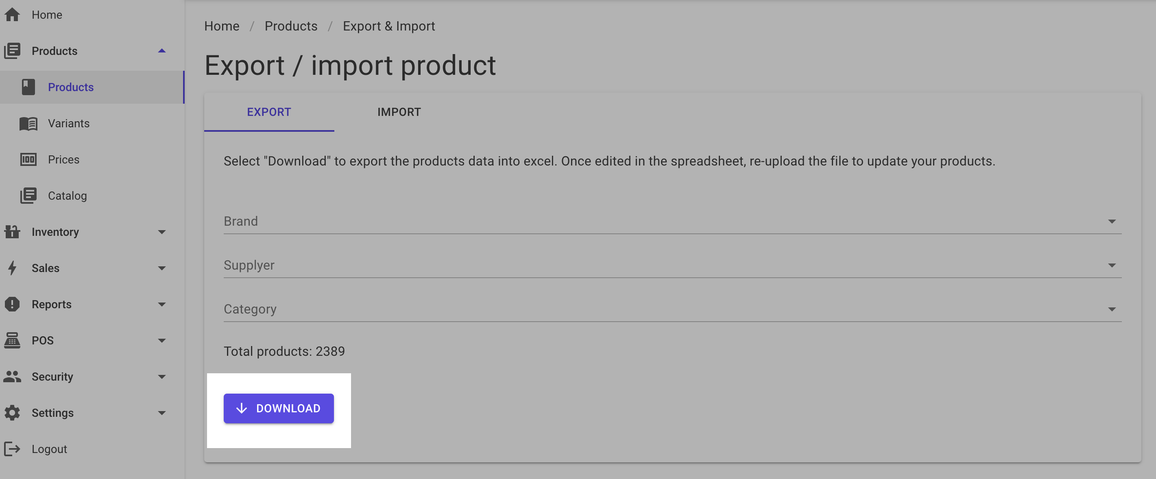1156x479 pixels.
Task: Go to Products in breadcrumb
Action: tap(291, 26)
